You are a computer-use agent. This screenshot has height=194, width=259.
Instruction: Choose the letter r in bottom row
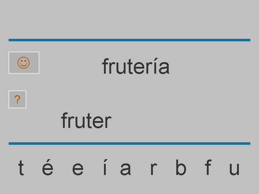(153, 168)
